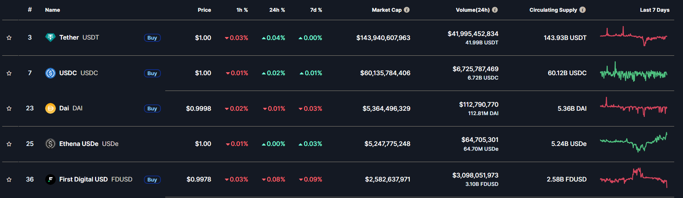
Task: Toggle the watchlist star for Dai
Action: coord(9,109)
